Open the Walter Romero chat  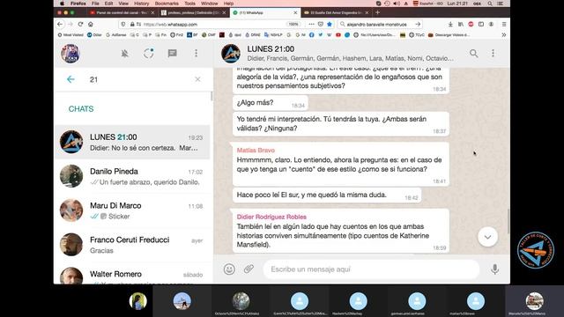131,274
